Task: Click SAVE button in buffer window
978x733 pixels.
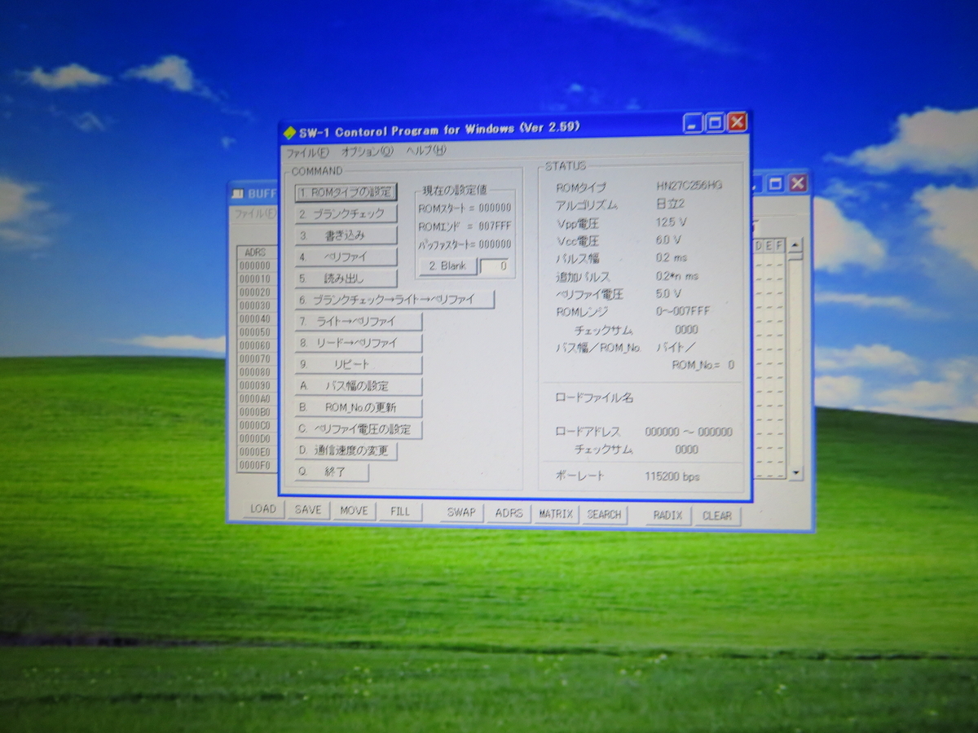Action: [308, 510]
